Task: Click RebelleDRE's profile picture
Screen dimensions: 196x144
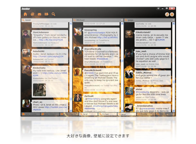Action: tap(26, 53)
